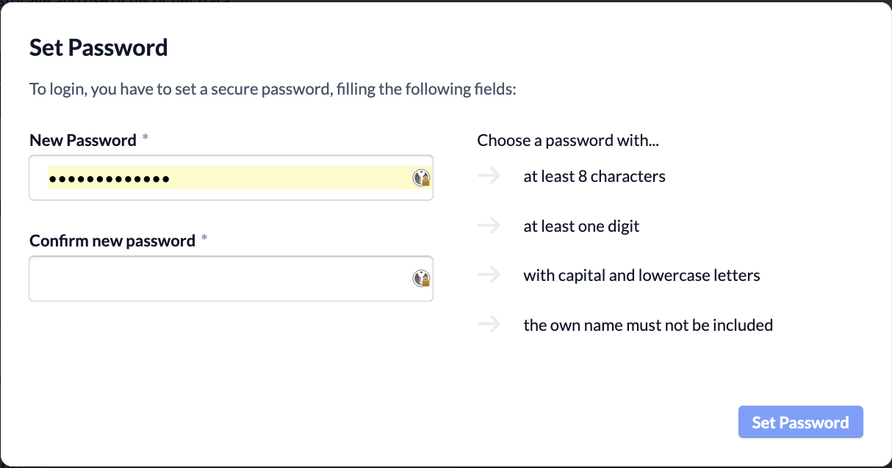Image resolution: width=892 pixels, height=468 pixels.
Task: Select the 'at least one digit' requirement text
Action: [x=581, y=226]
